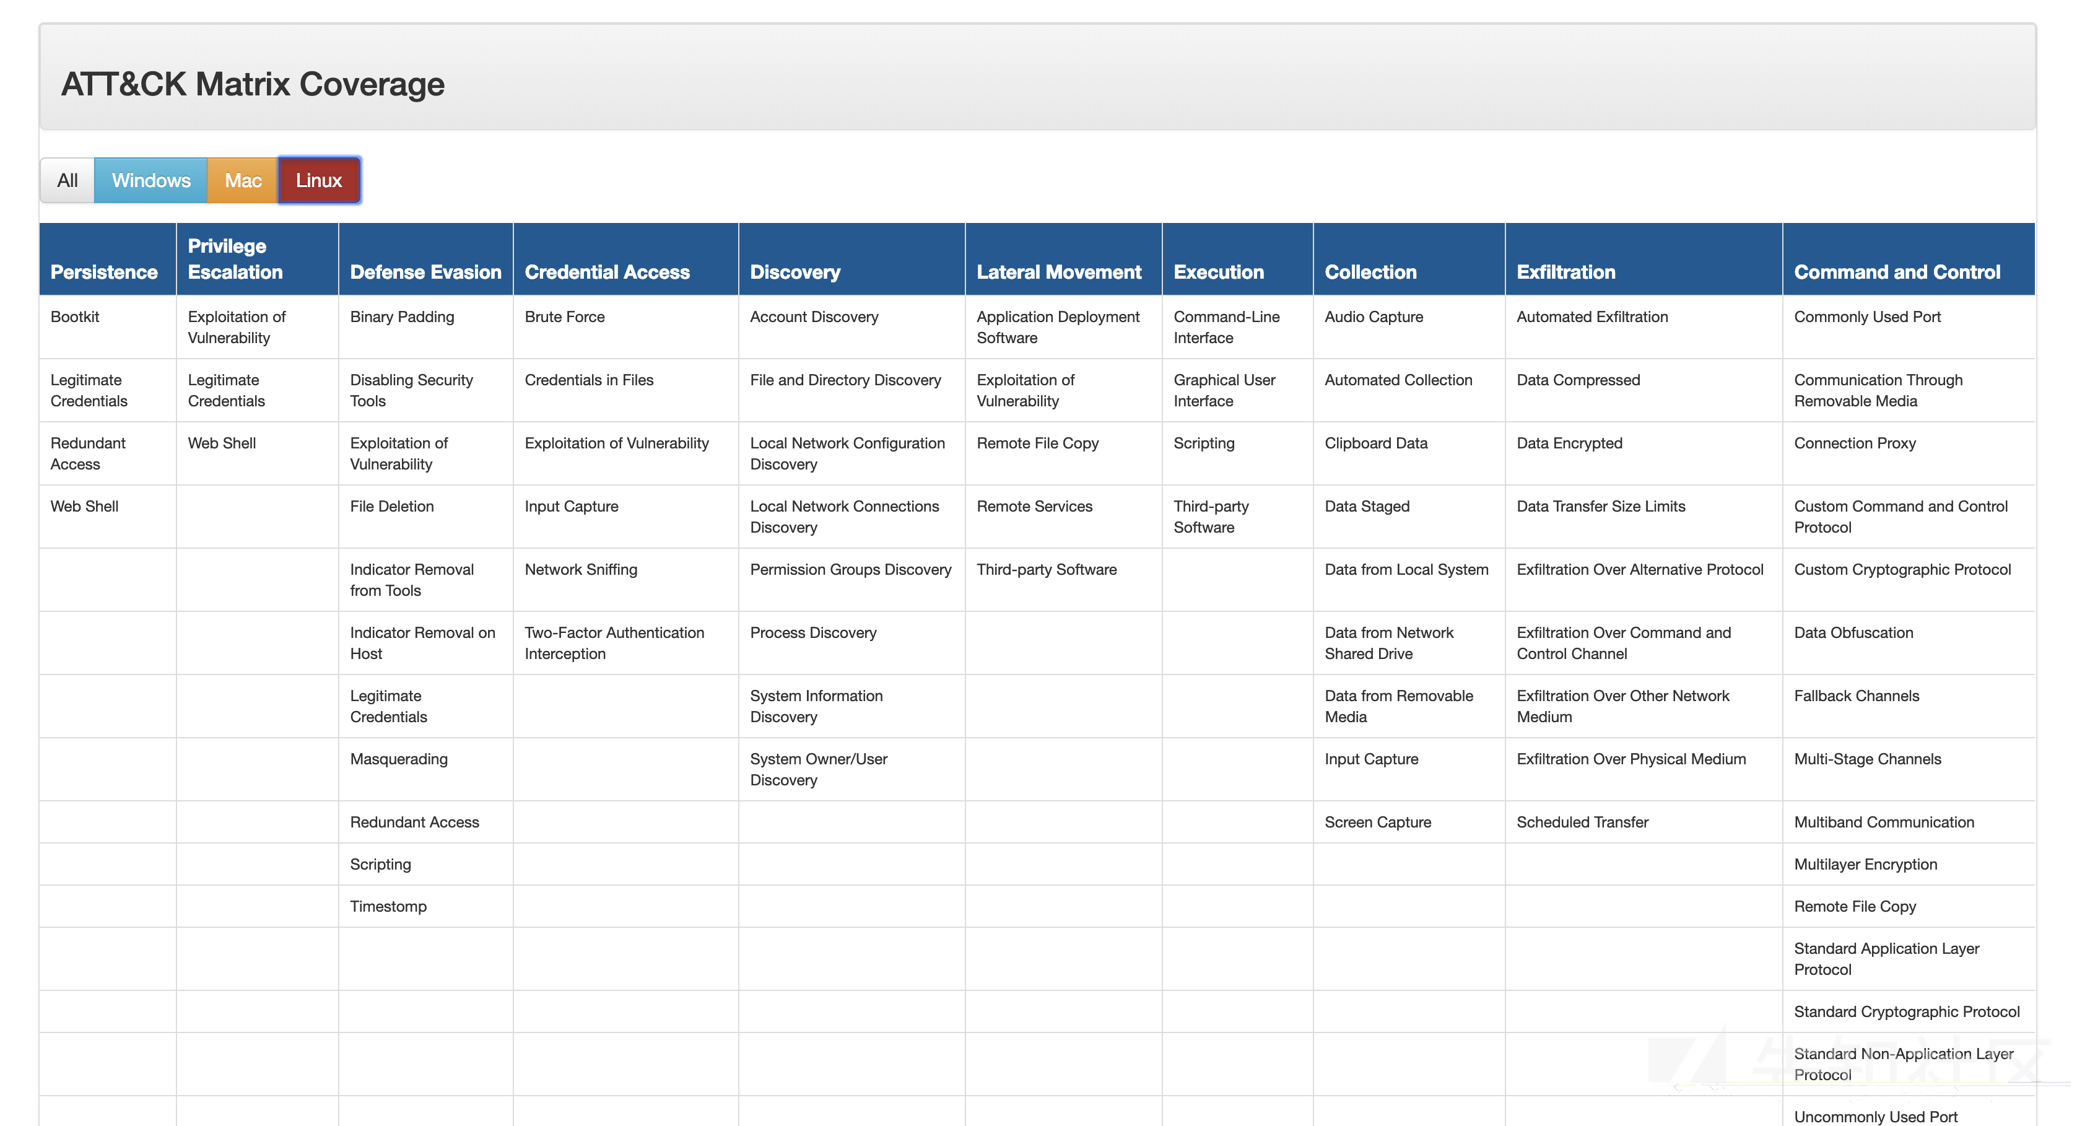Open the Network Sniffing technique
The height and width of the screenshot is (1126, 2077).
(x=580, y=569)
